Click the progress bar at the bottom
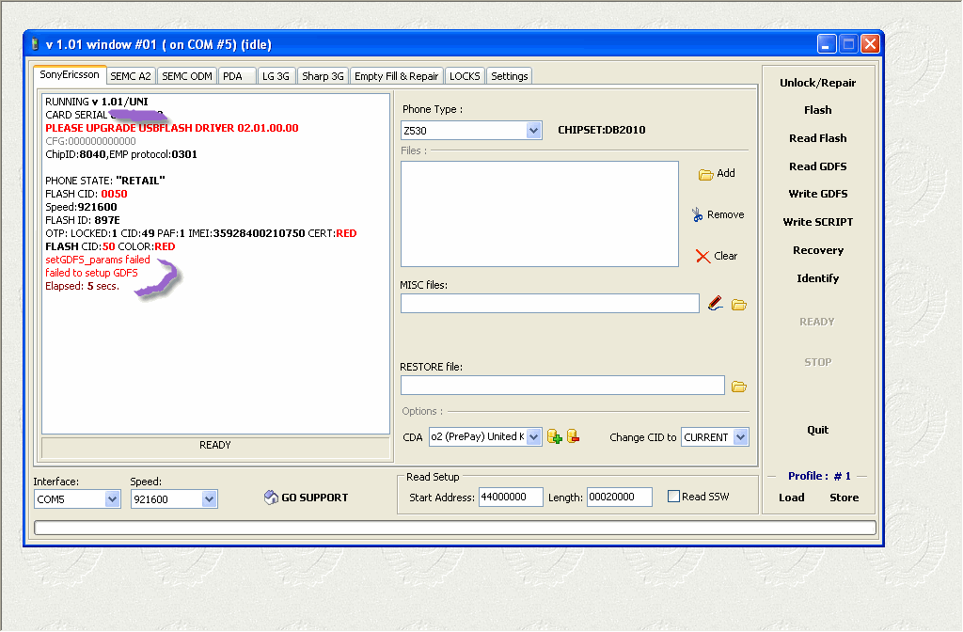The image size is (963, 632). pyautogui.click(x=454, y=528)
